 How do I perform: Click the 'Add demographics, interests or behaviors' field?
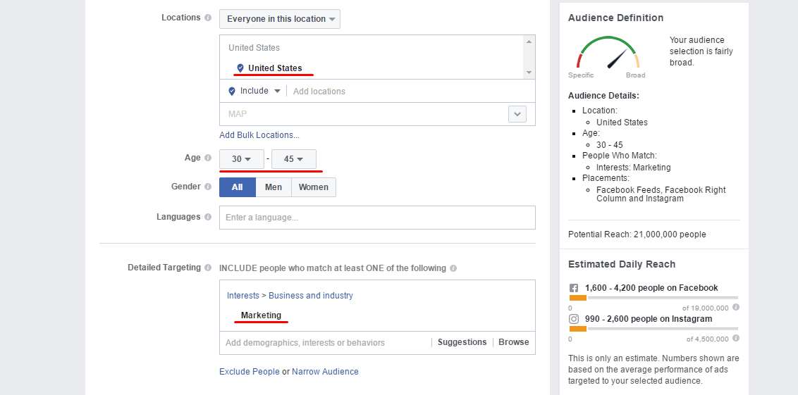326,343
